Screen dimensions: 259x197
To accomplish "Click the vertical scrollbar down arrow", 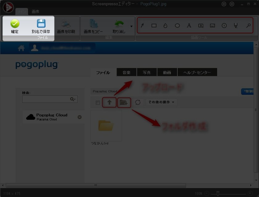I will pos(256,180).
